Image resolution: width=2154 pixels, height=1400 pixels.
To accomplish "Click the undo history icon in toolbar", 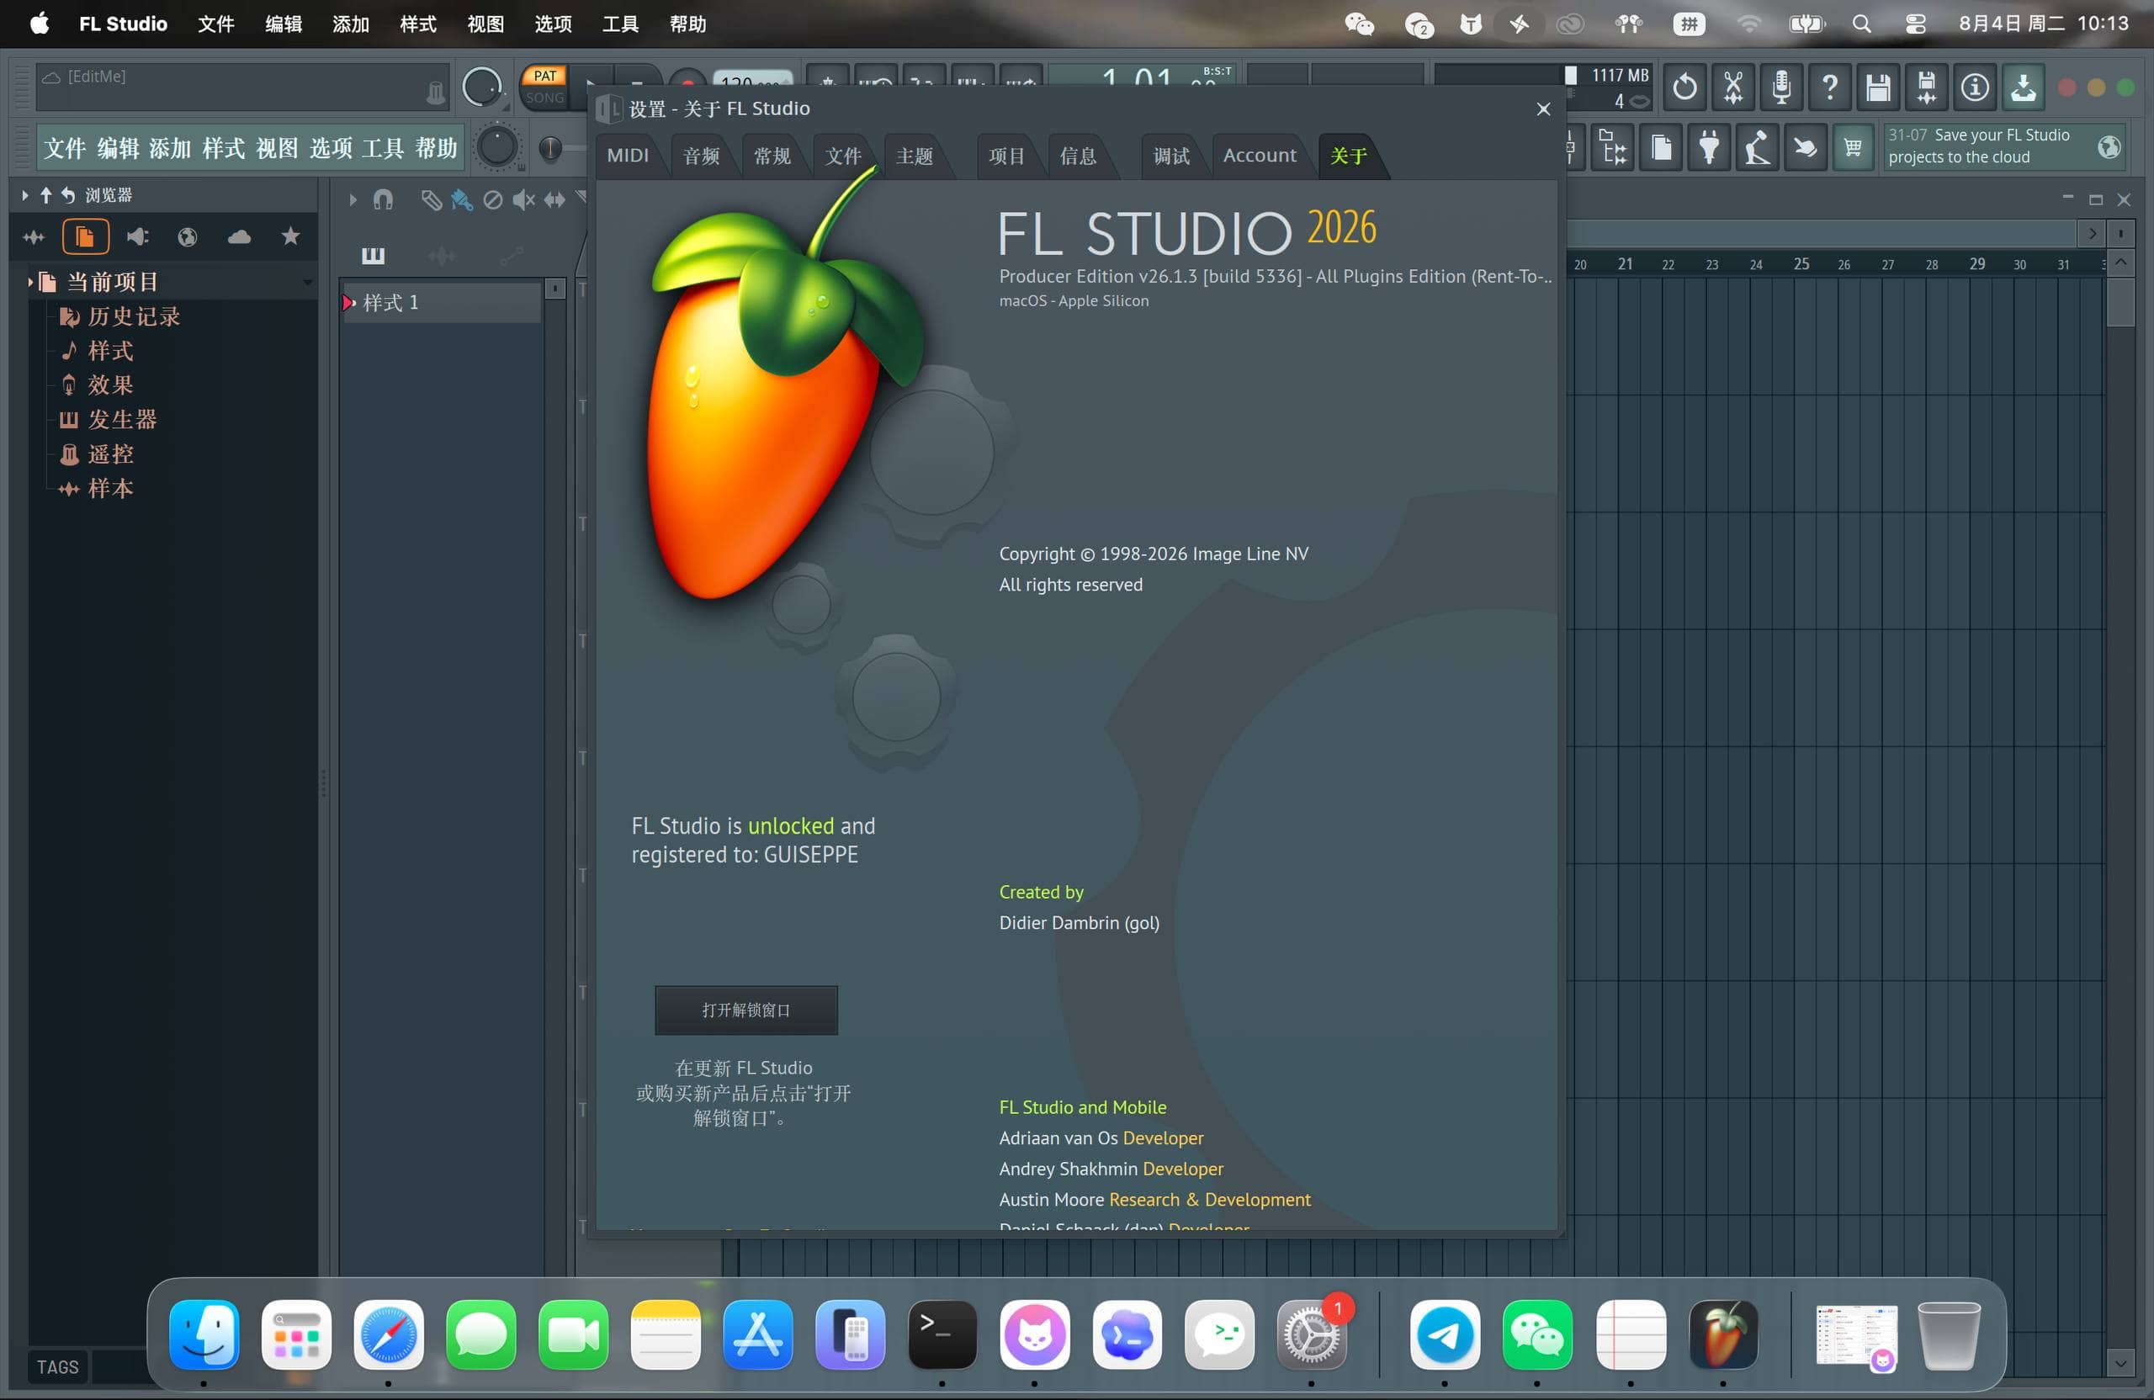I will [x=1684, y=87].
